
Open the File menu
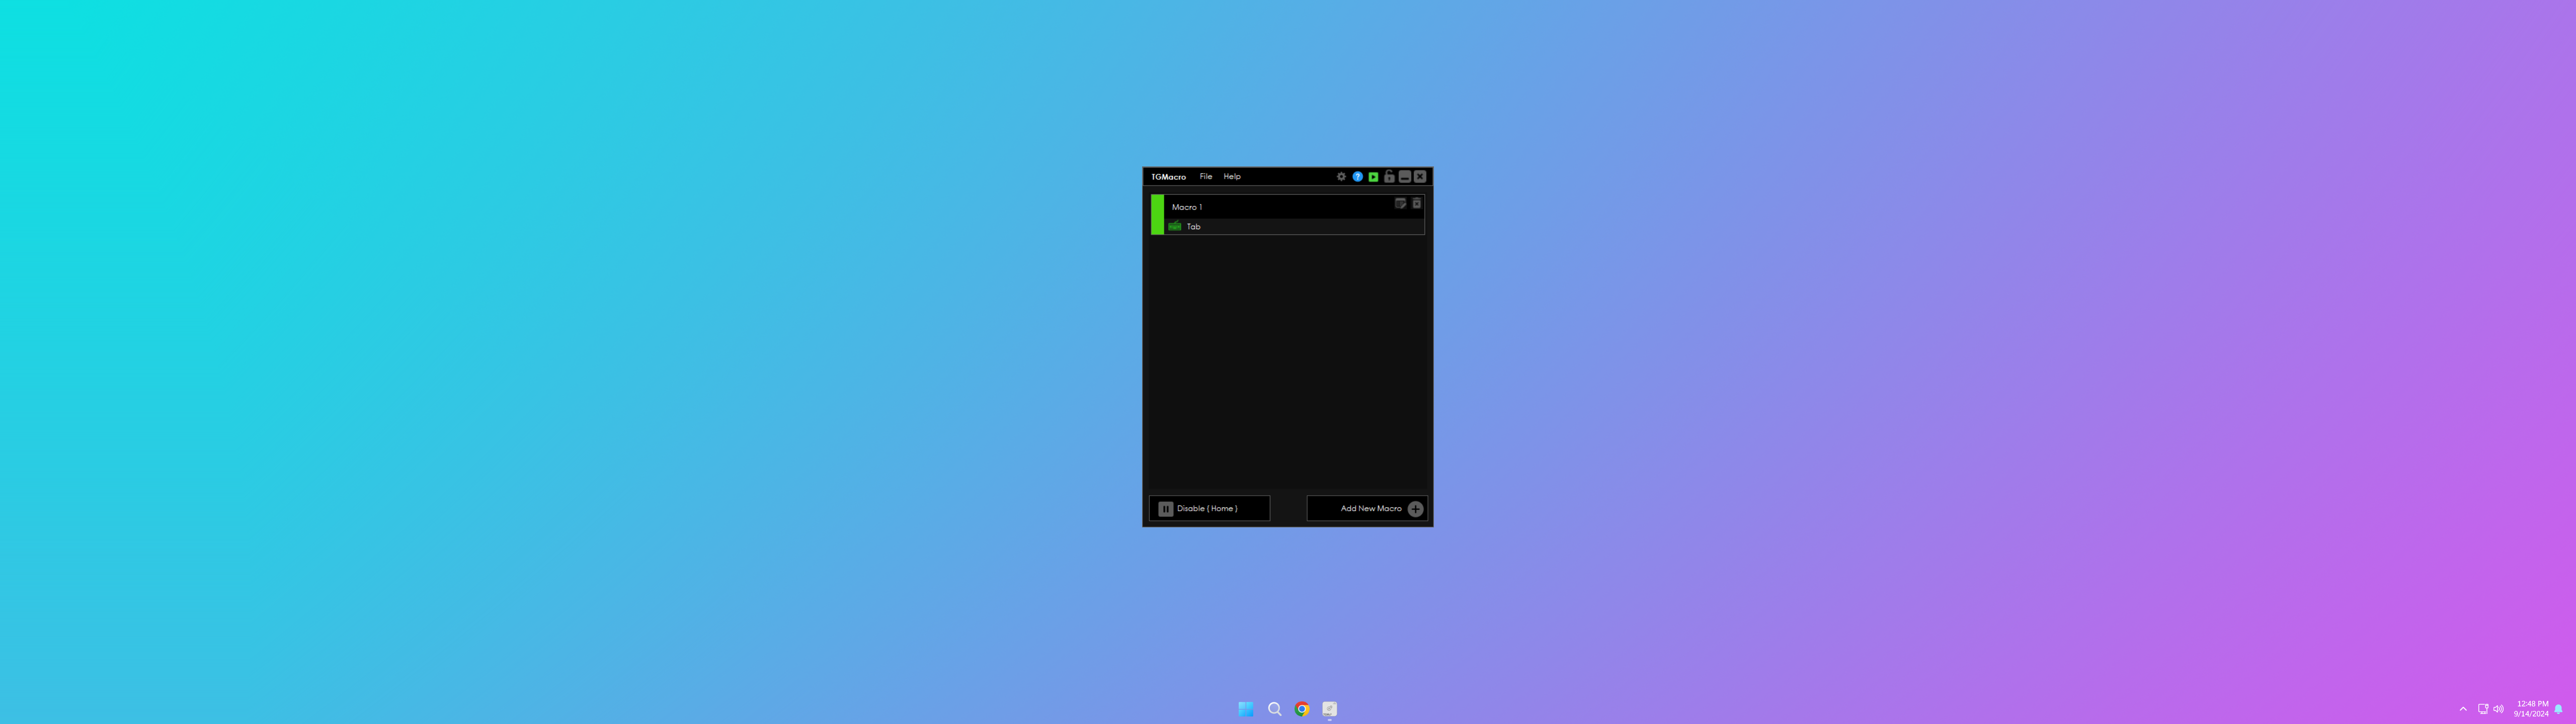tap(1205, 176)
